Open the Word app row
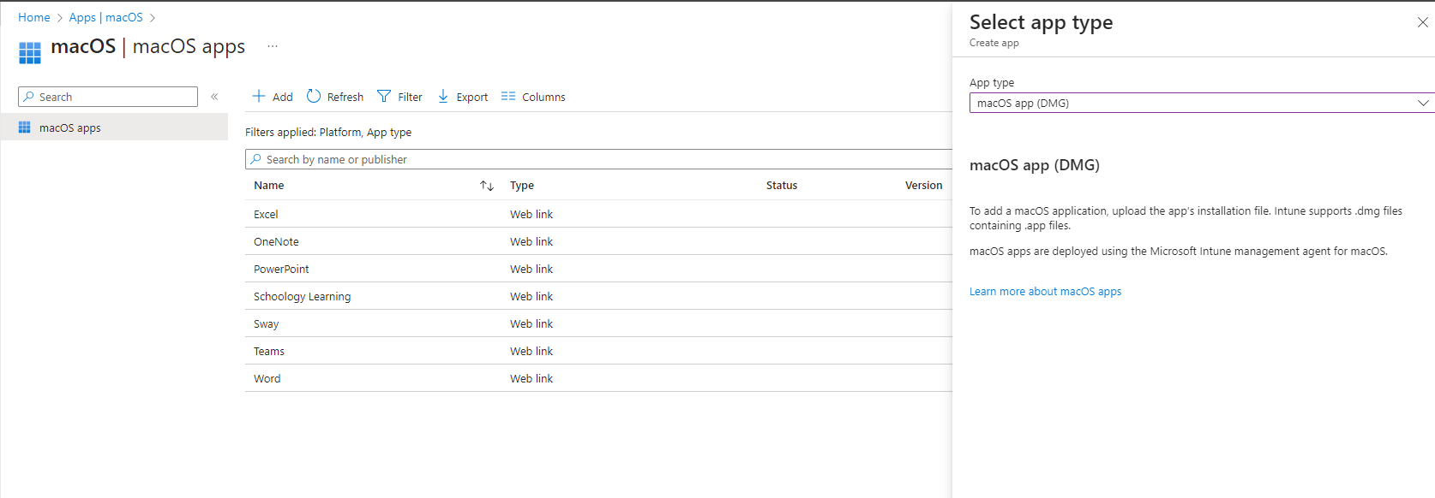Viewport: 1435px width, 498px height. point(598,378)
